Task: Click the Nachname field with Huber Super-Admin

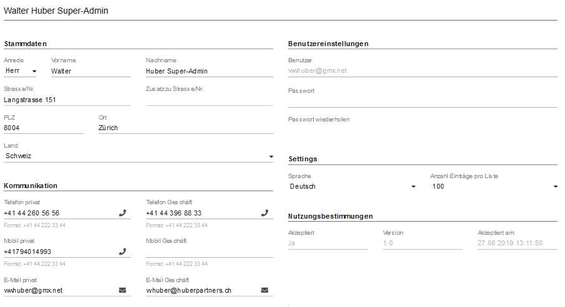Action: pos(210,71)
